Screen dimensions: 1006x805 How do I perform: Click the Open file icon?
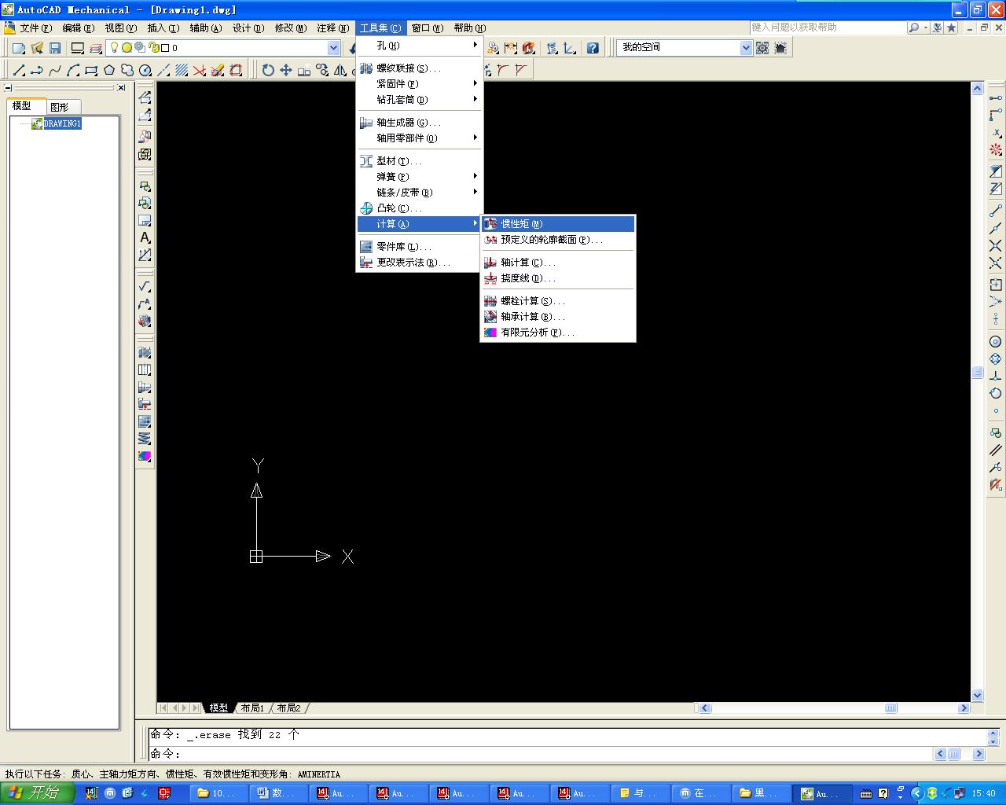point(37,48)
